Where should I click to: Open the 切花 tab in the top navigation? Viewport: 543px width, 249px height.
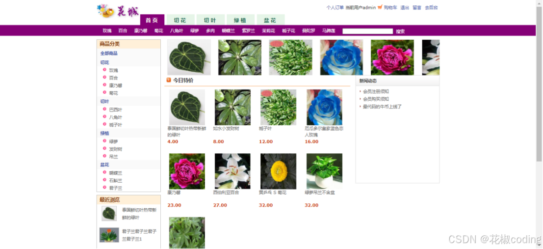coord(181,20)
